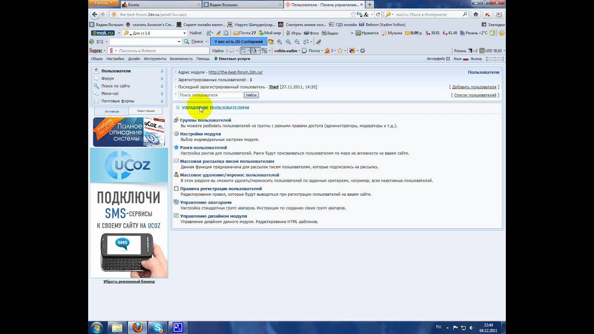This screenshot has height=334, width=594.
Task: Switch to the Активные banner tab
Action: pyautogui.click(x=112, y=111)
